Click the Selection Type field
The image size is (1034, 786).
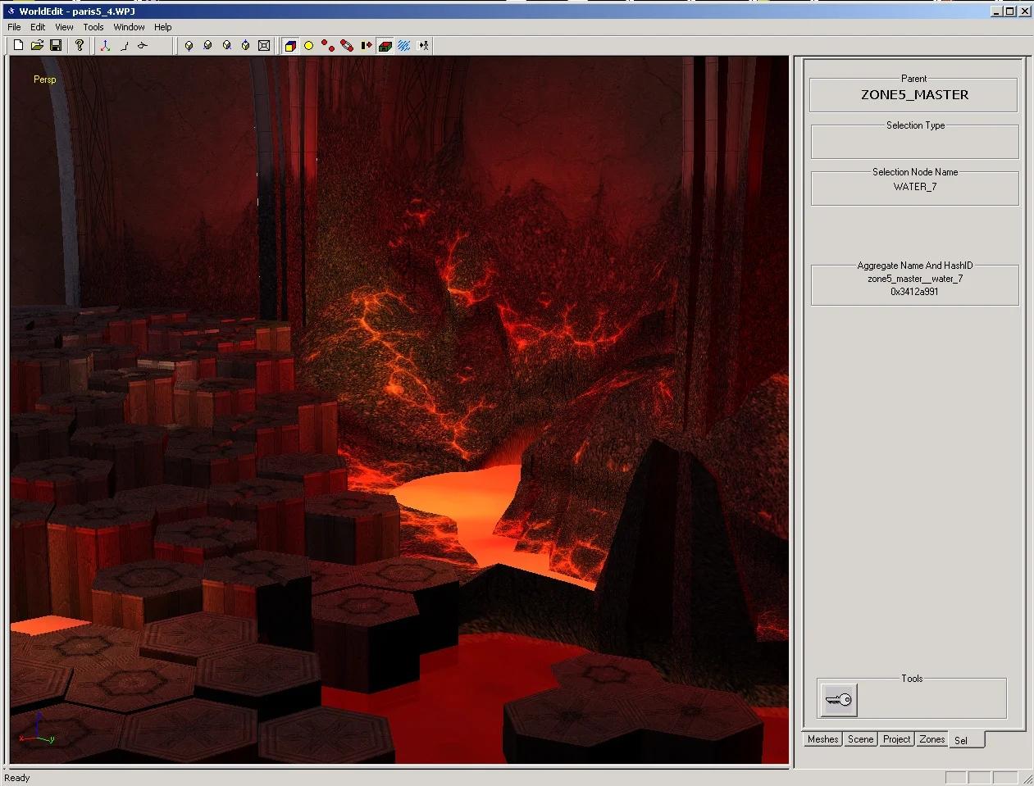(x=913, y=141)
